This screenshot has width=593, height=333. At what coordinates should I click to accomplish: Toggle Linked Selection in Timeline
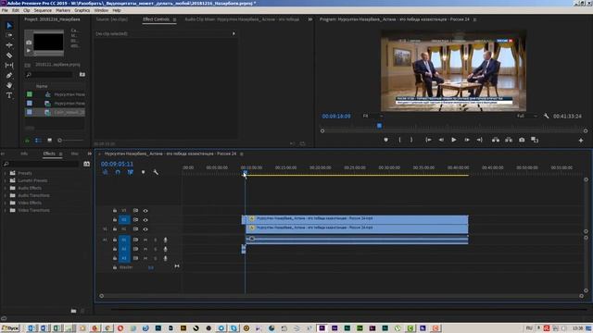pos(131,172)
